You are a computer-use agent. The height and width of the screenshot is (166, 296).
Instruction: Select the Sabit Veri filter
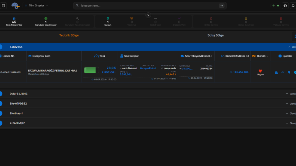[x=155, y=22]
